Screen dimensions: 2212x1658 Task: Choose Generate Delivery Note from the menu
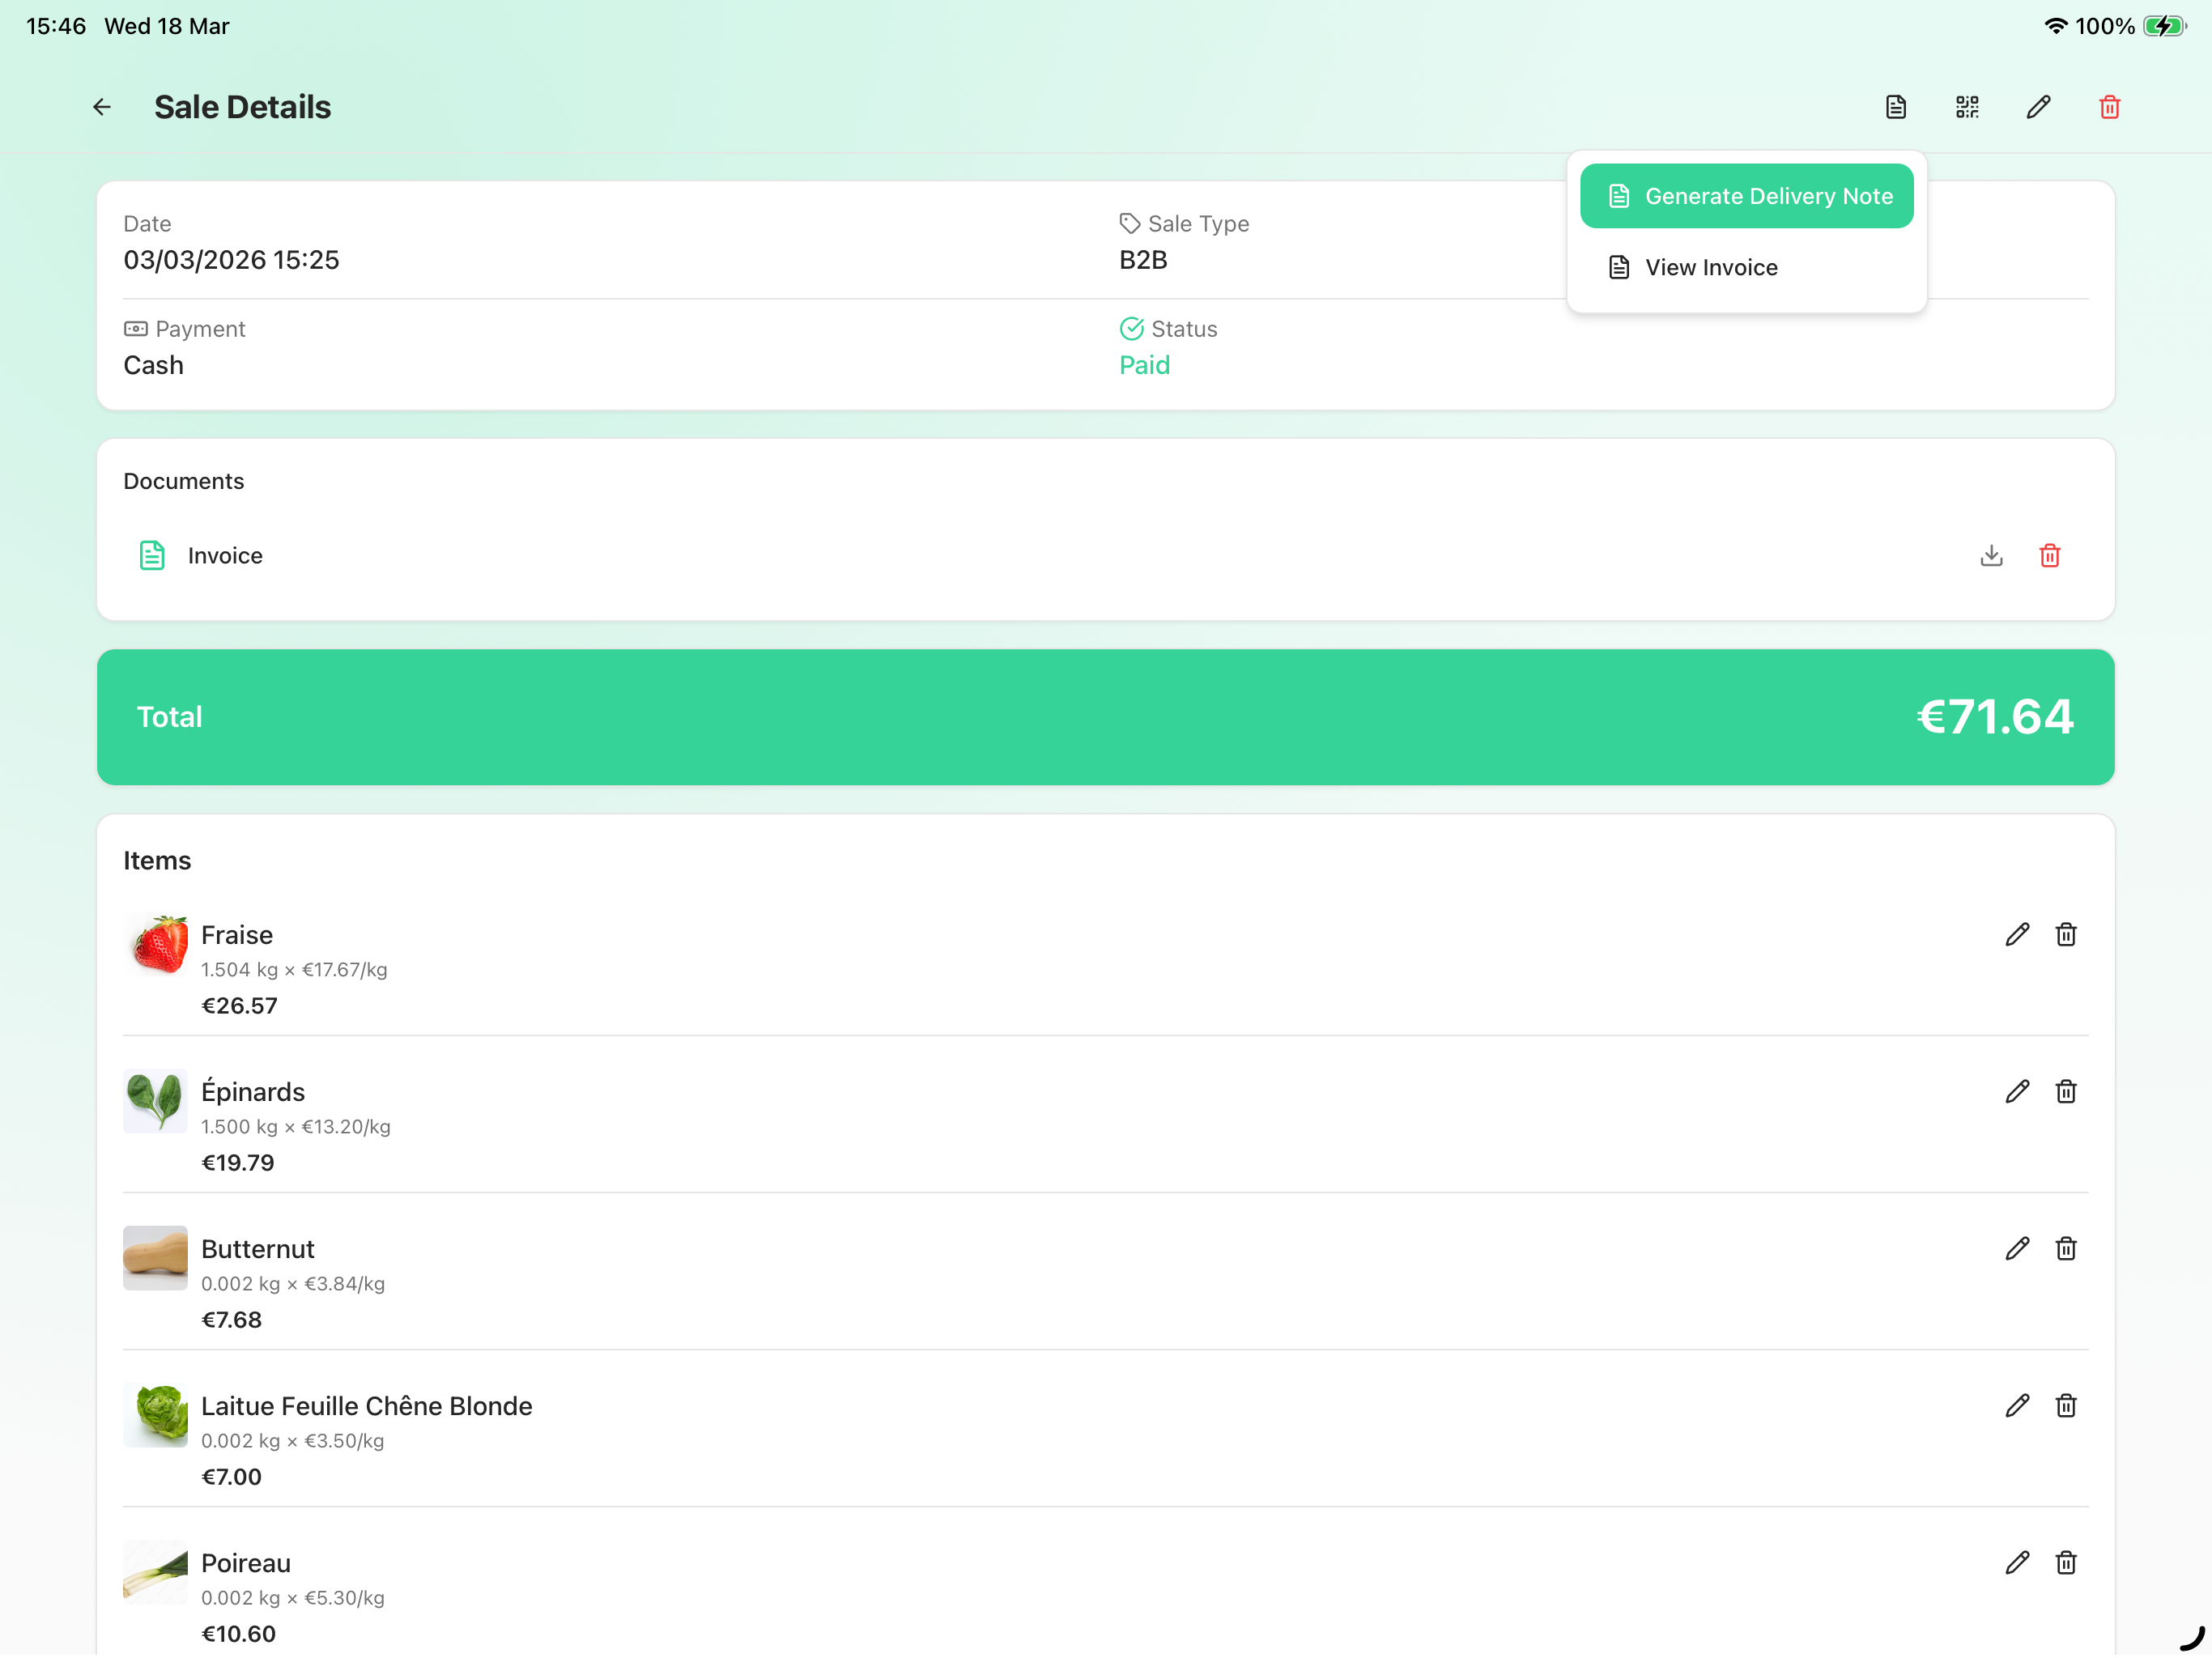click(x=1746, y=196)
